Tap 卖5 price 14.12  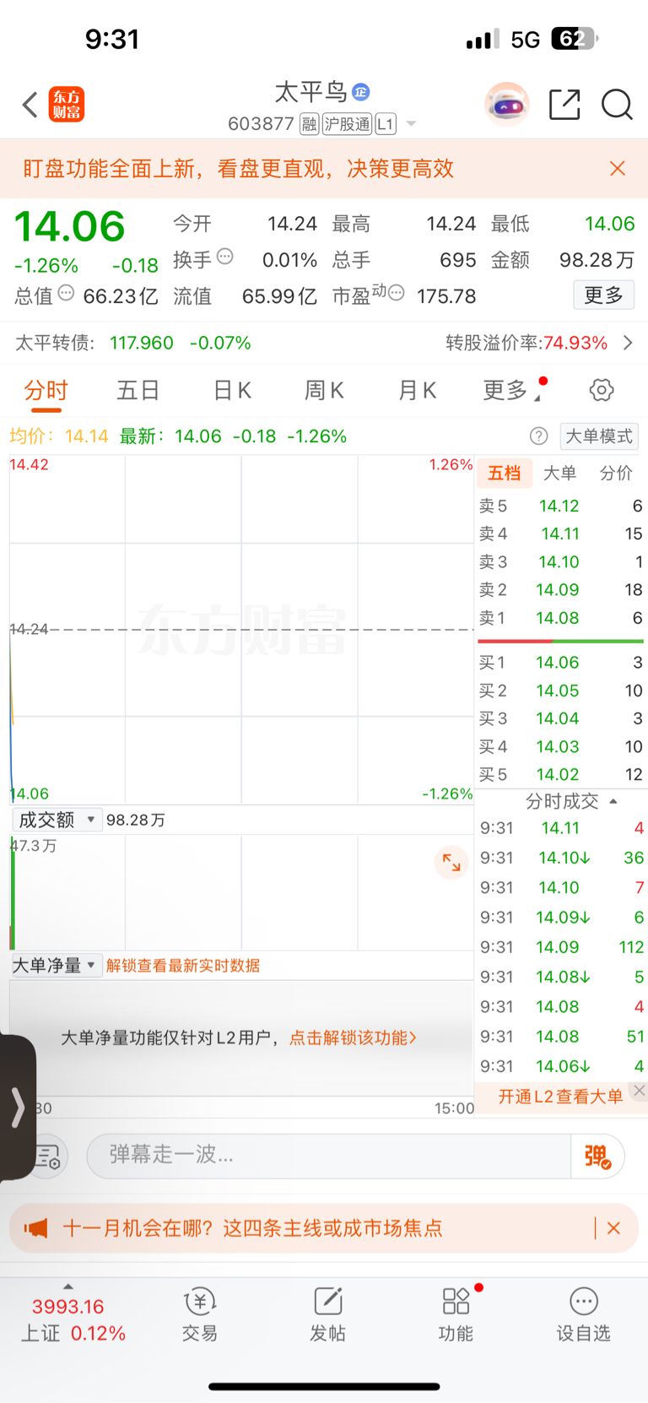(559, 506)
